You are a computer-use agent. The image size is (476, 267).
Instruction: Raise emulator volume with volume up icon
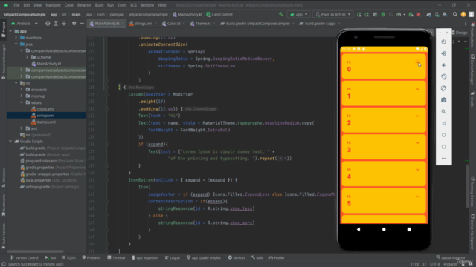point(443,53)
